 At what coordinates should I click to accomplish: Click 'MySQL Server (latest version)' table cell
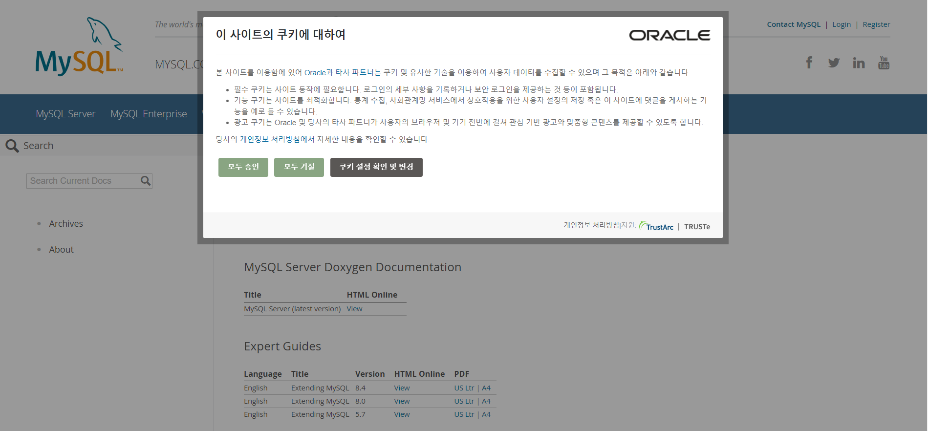292,309
